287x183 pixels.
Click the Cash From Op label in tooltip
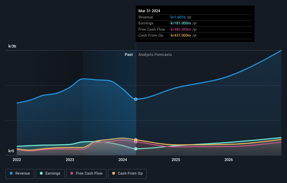click(151, 36)
